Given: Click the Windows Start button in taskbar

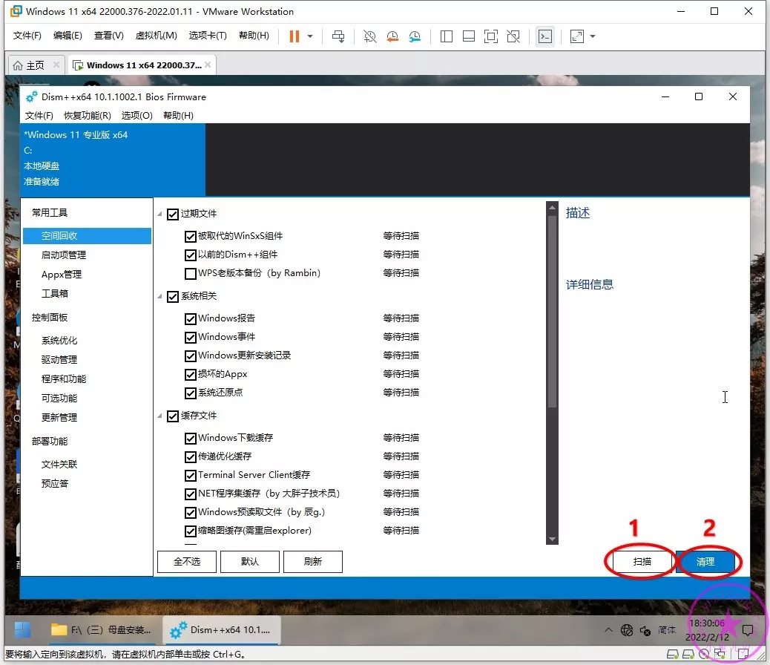Looking at the screenshot, I should coord(23,629).
